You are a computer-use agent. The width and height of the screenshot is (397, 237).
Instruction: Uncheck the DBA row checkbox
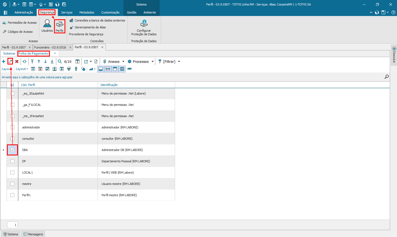tap(12, 150)
